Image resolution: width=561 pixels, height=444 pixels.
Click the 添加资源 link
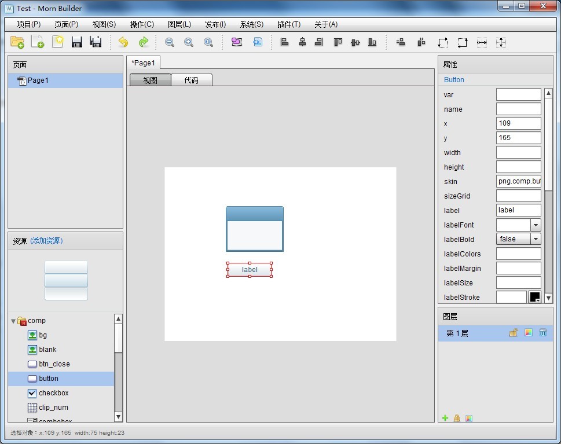[46, 241]
